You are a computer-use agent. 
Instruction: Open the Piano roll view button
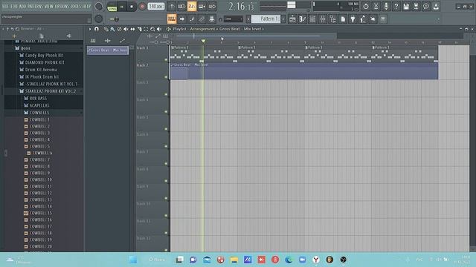pyautogui.click(x=303, y=19)
